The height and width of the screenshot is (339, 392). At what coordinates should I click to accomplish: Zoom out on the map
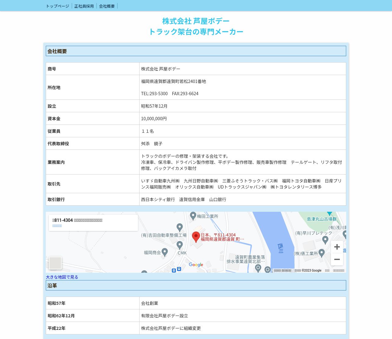point(337,259)
